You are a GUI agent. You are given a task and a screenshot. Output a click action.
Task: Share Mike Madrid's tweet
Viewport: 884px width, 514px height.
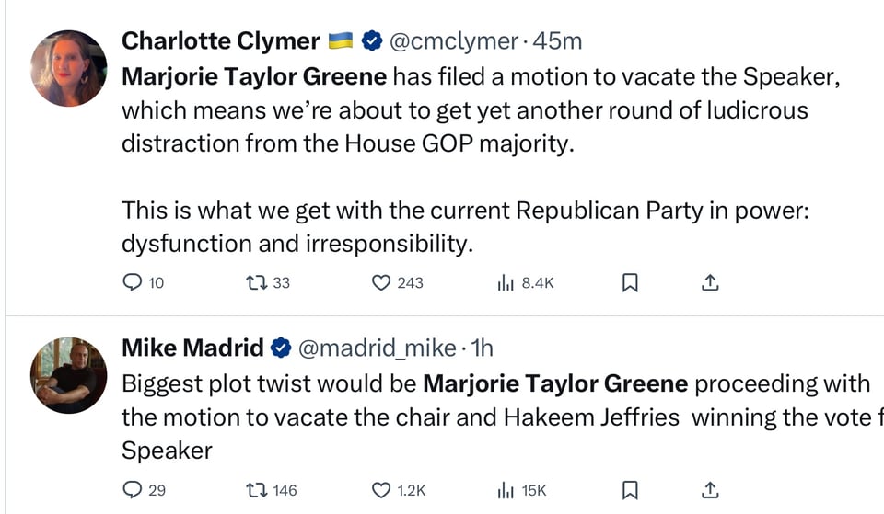(x=710, y=490)
